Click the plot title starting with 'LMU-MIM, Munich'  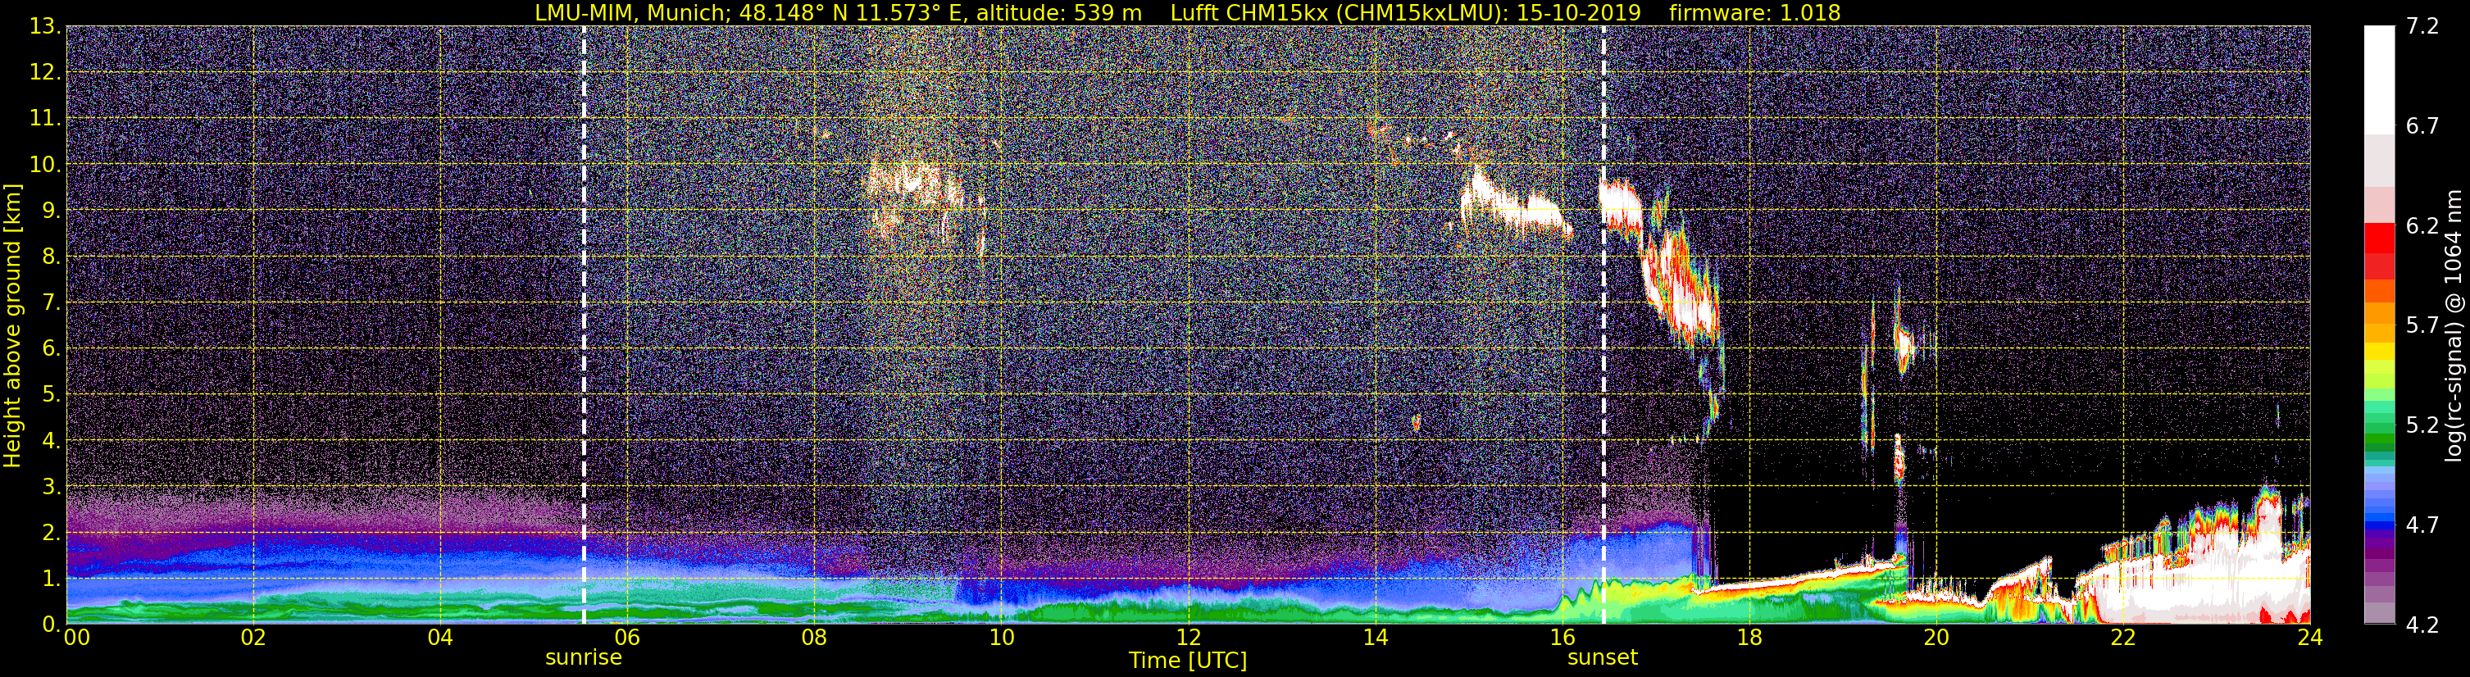tap(1188, 12)
